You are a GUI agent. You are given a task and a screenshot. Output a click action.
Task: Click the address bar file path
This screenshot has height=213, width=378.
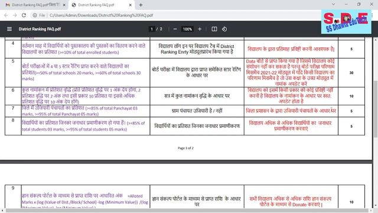click(101, 15)
